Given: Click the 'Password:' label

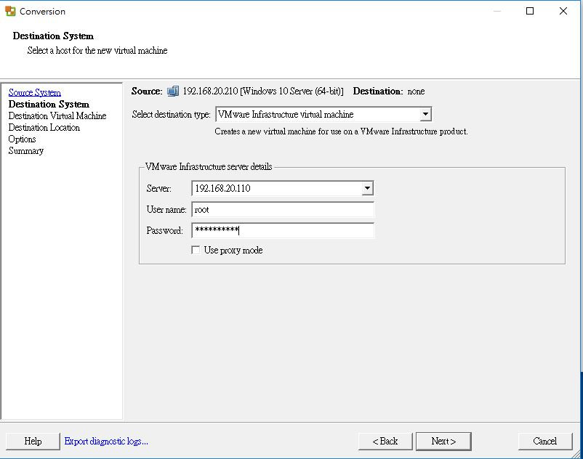Looking at the screenshot, I should coord(165,231).
